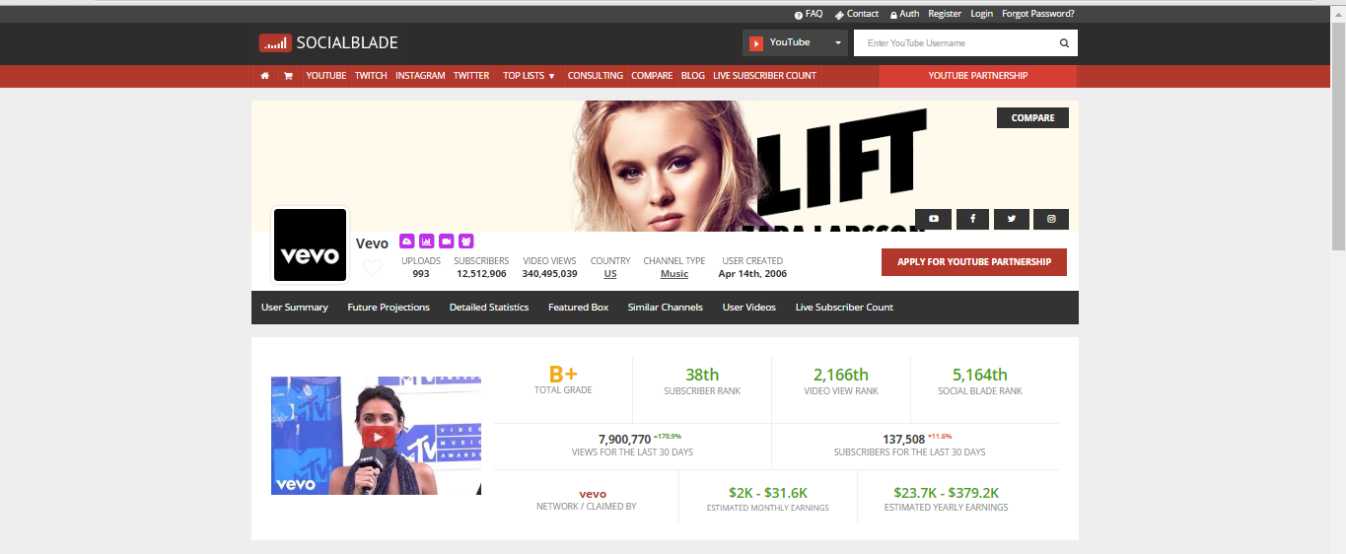Open the Login link
This screenshot has height=554, width=1346.
pyautogui.click(x=982, y=14)
